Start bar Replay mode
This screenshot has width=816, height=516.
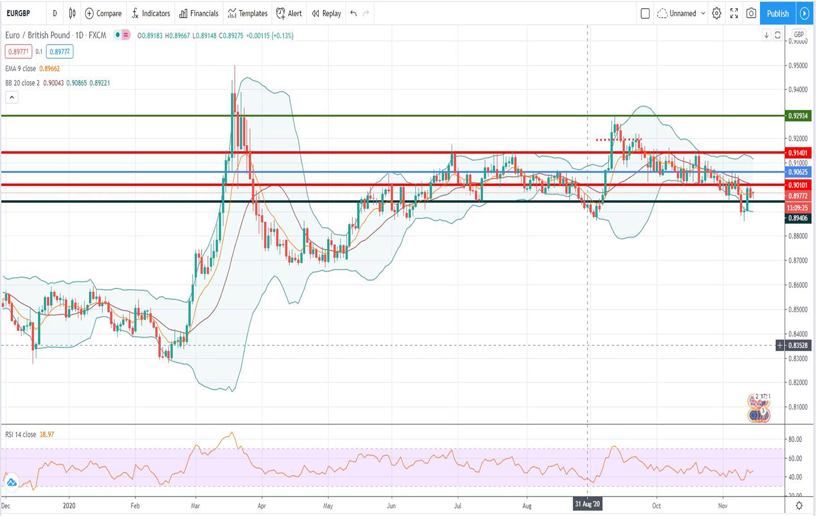point(326,14)
